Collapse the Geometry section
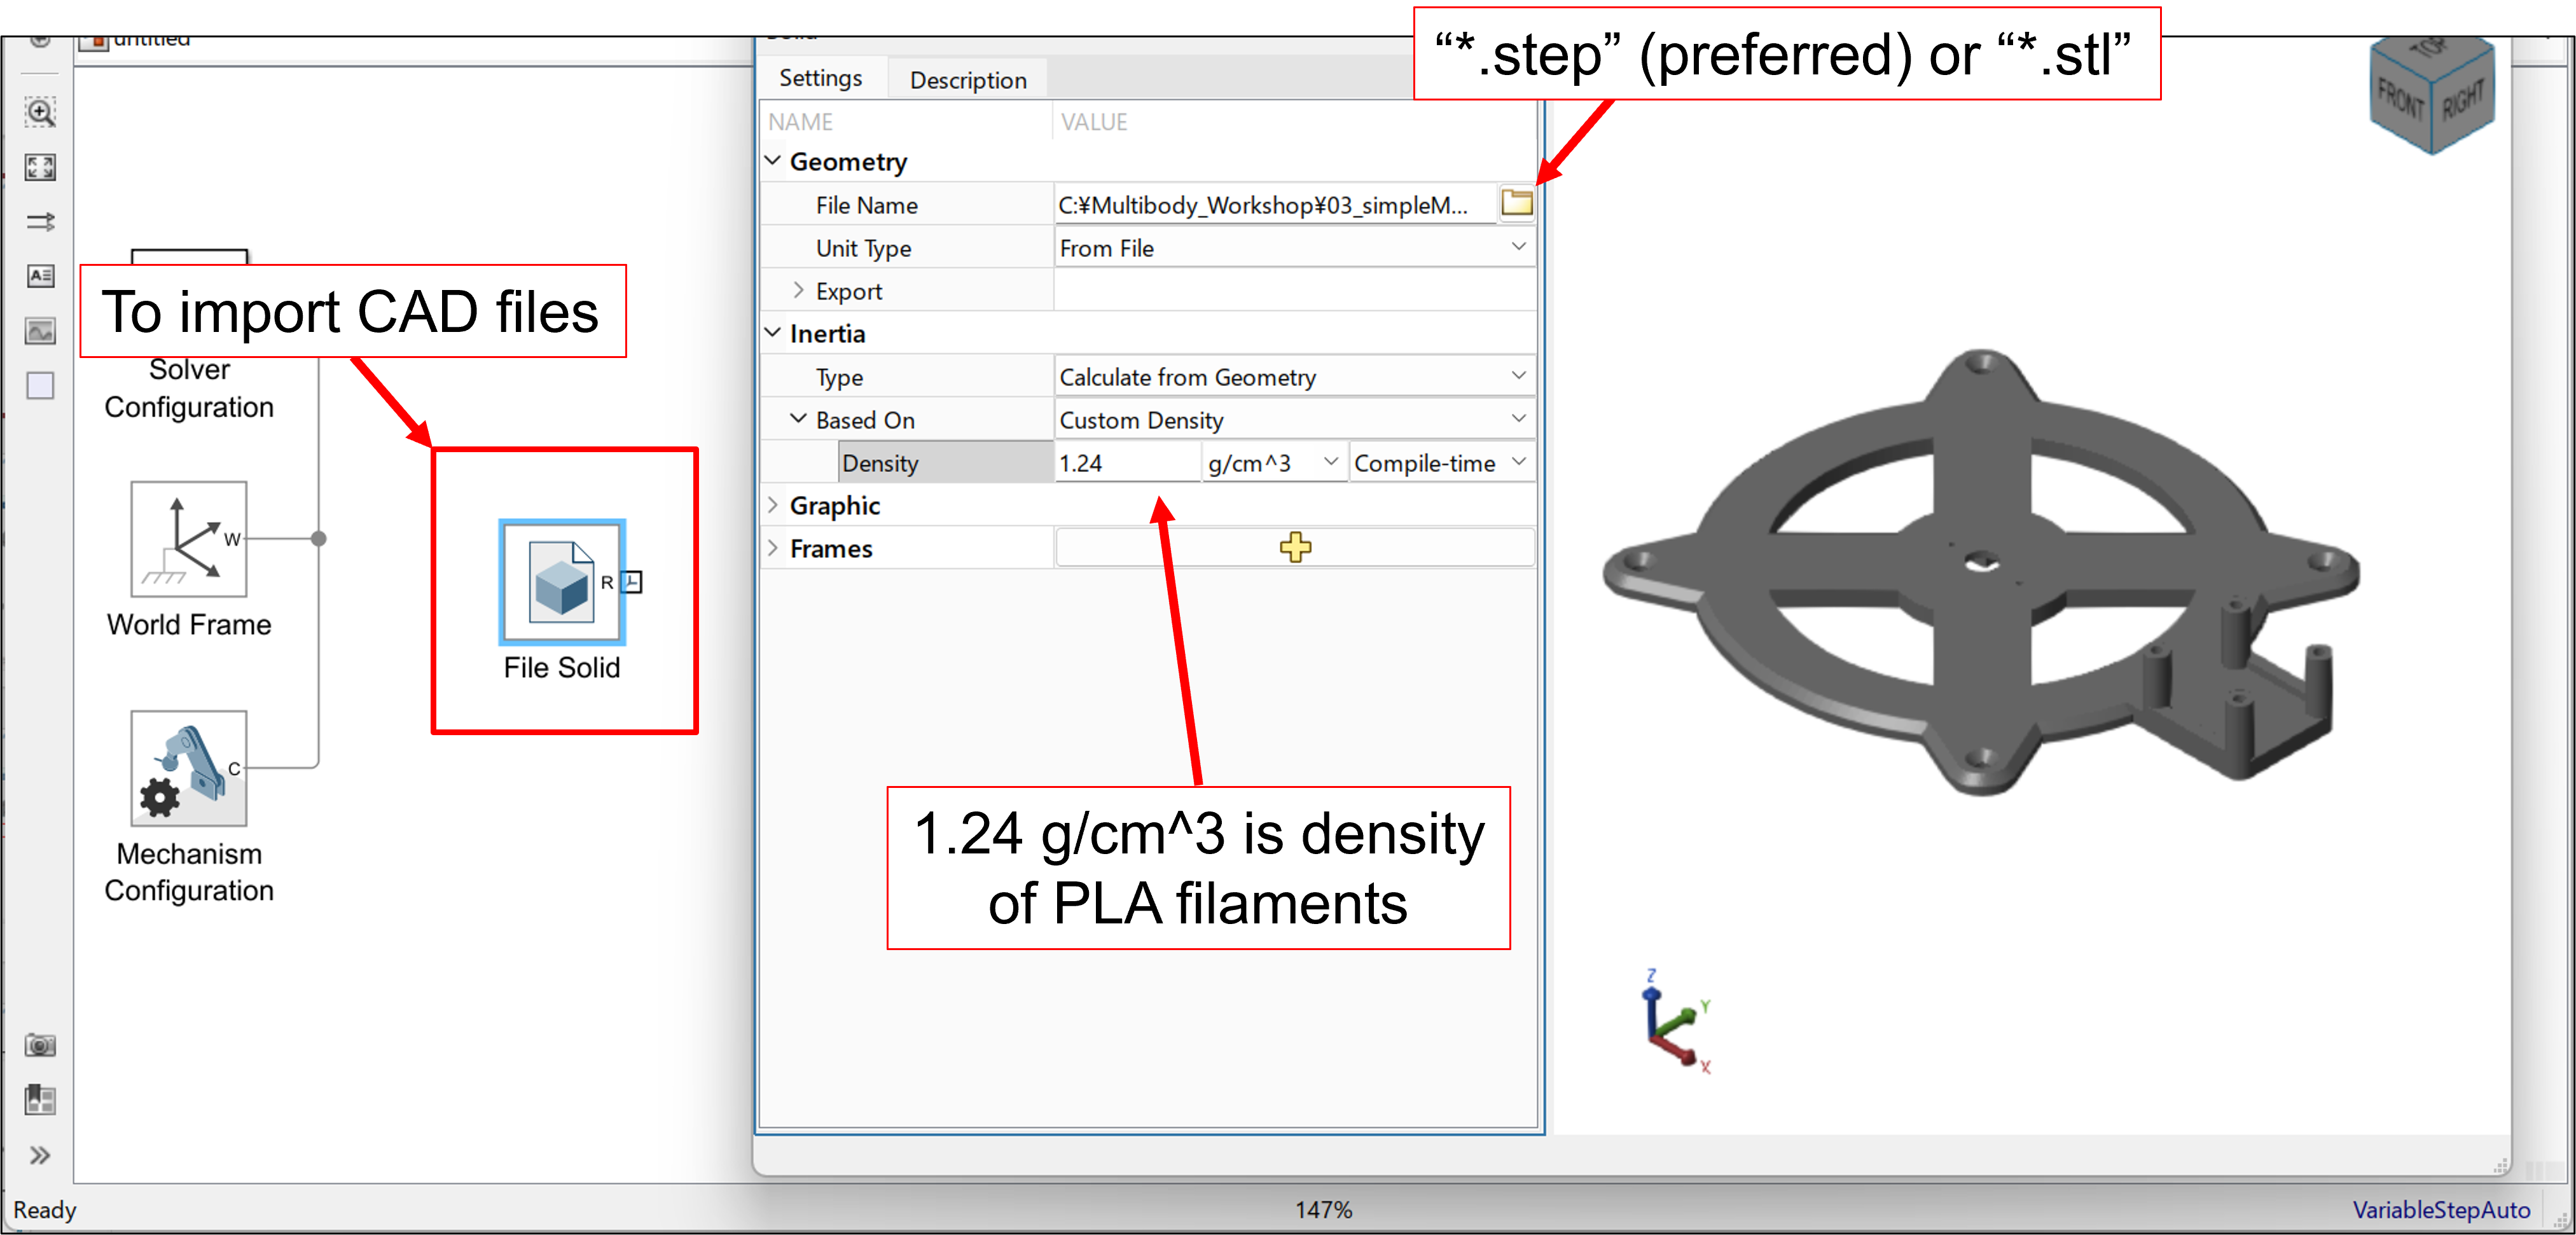The height and width of the screenshot is (1235, 2576). pos(773,161)
